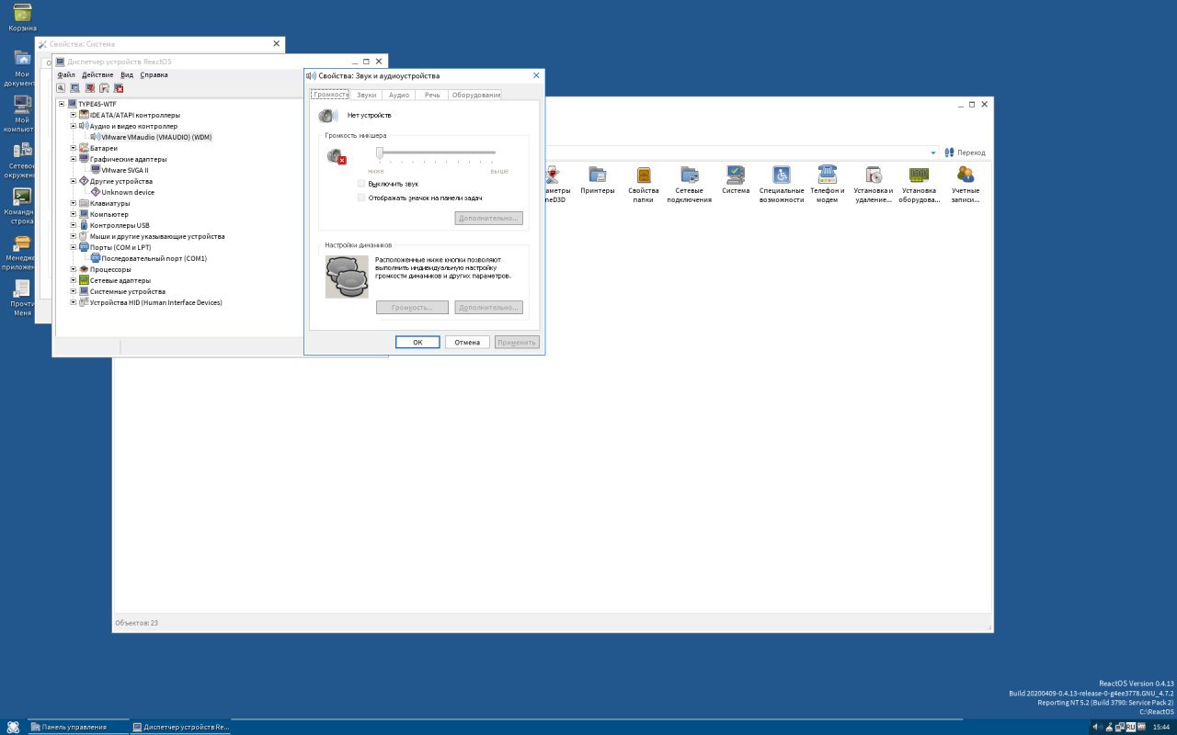This screenshot has width=1177, height=735.
Task: Click the Properties toolbar icon in Device Manager
Action: 61,88
